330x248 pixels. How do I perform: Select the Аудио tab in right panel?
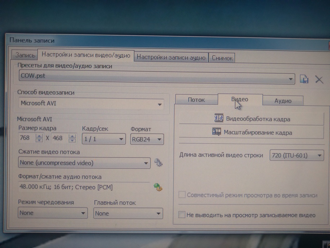coord(283,101)
